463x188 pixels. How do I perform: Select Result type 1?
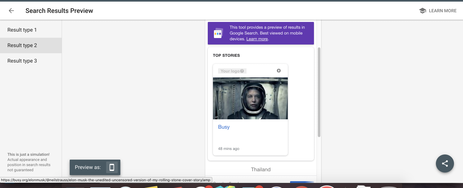31,30
